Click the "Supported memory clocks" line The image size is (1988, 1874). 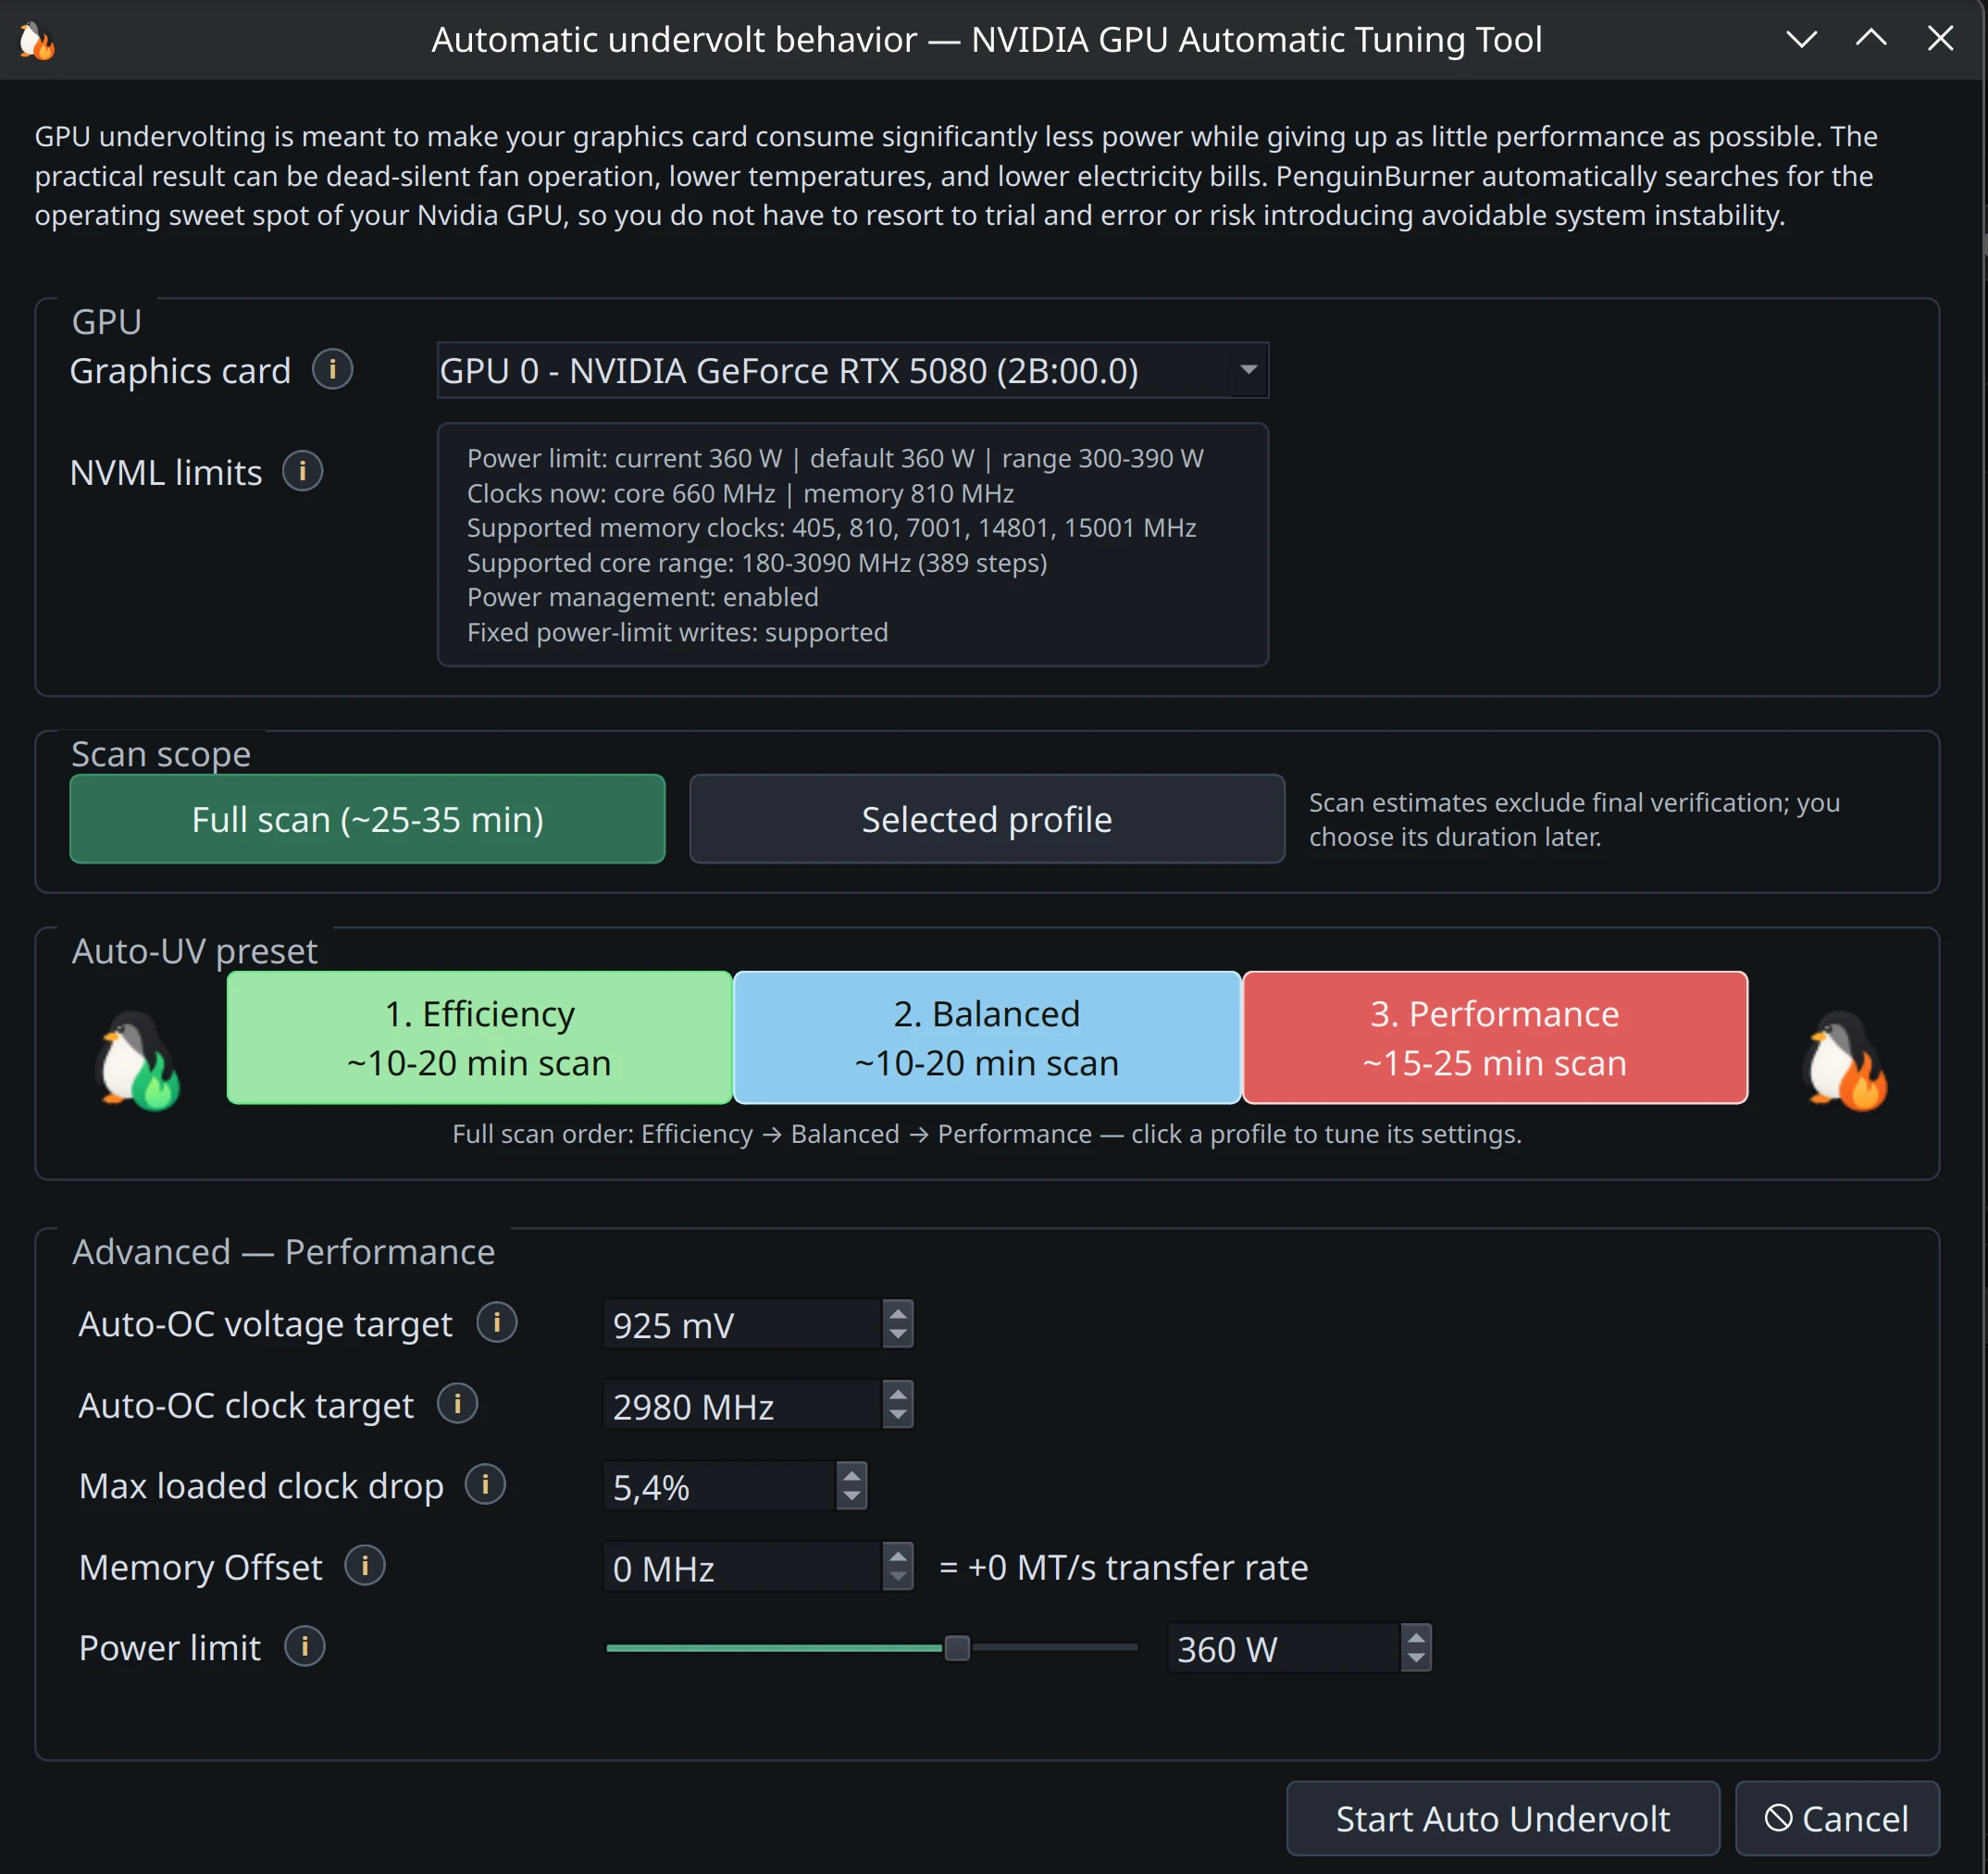pos(831,527)
